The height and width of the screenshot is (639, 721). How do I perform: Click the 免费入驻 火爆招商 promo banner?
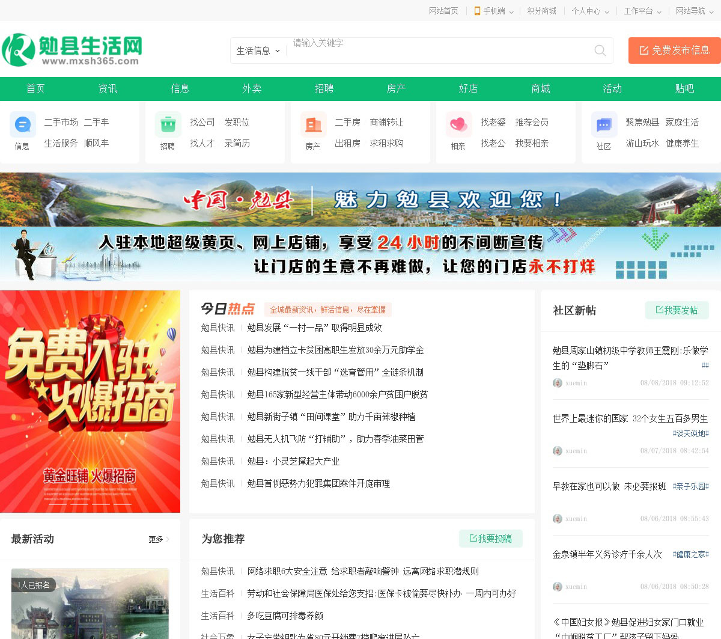90,401
